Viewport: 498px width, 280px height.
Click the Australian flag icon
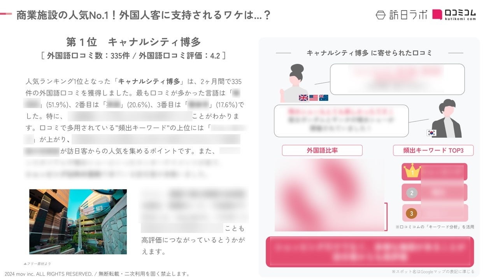[x=324, y=98]
